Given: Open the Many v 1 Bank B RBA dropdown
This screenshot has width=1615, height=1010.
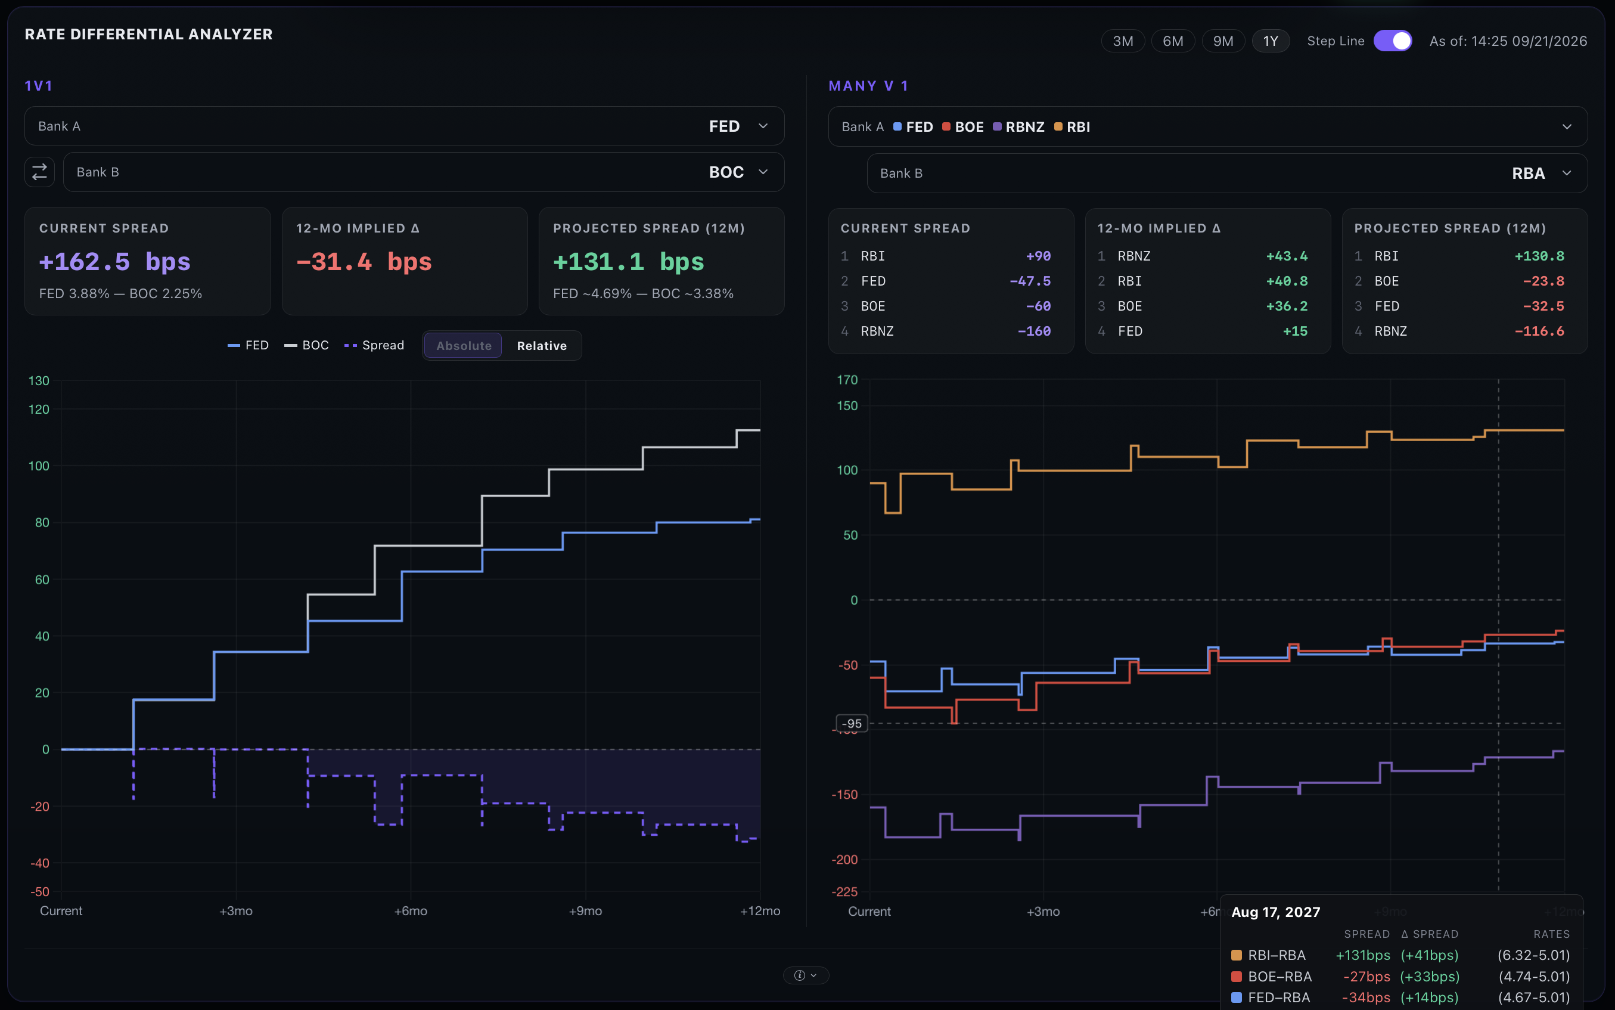Looking at the screenshot, I should [x=1227, y=174].
